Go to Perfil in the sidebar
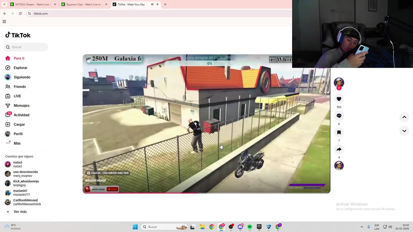This screenshot has height=232, width=413. tap(14, 134)
